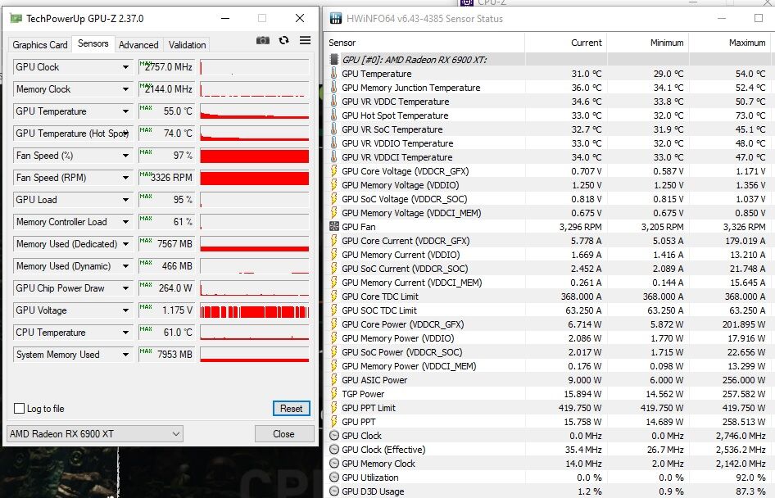Screen dimensions: 775x498
Task: Click lightning icon beside GPU PPT Limit
Action: click(x=334, y=408)
